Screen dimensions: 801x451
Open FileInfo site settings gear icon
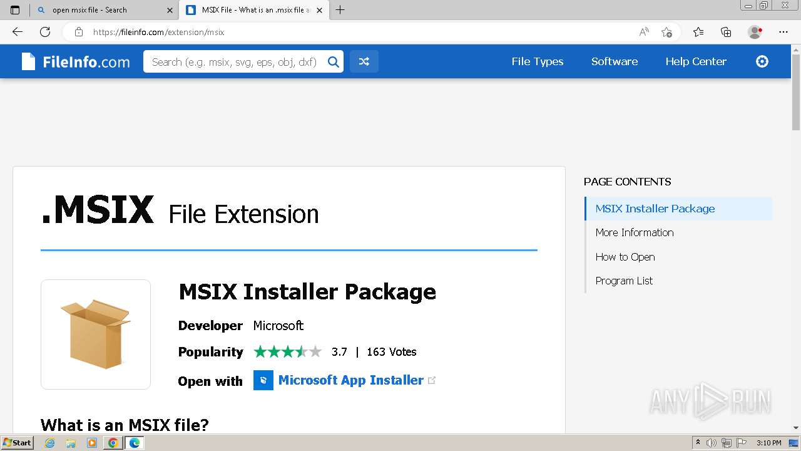762,61
